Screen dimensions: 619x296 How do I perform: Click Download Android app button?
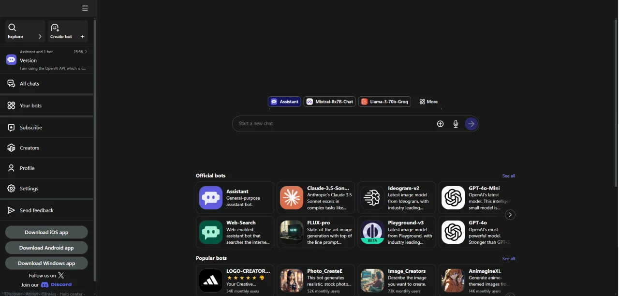(x=46, y=248)
